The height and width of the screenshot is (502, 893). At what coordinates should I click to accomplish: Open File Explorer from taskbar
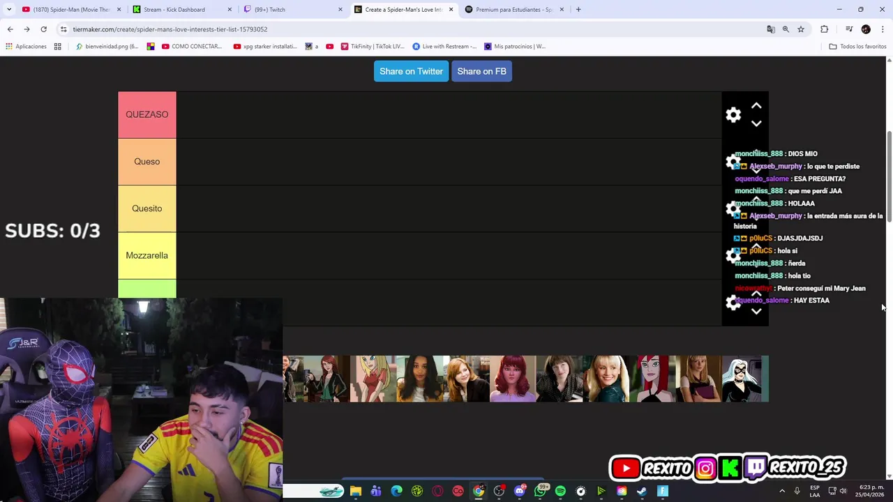(356, 491)
